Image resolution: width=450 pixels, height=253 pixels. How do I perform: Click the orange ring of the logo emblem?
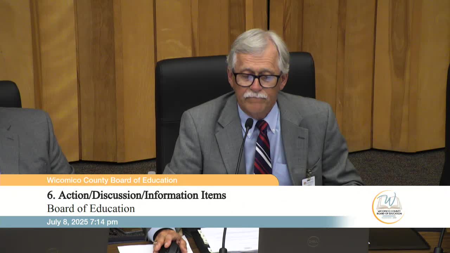point(374,207)
